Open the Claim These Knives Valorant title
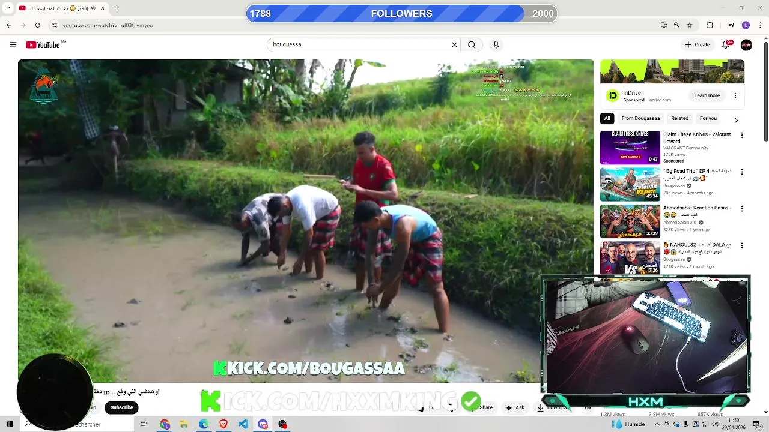The image size is (769, 432). 697,138
